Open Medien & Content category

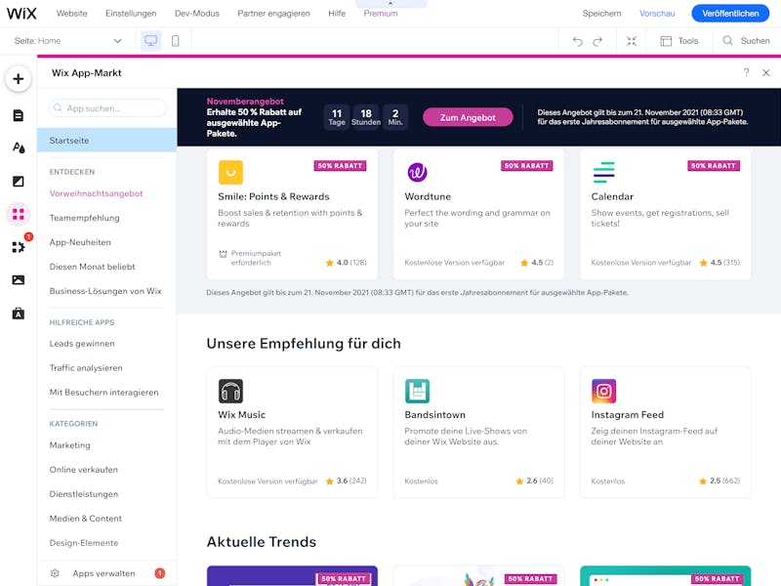tap(86, 519)
